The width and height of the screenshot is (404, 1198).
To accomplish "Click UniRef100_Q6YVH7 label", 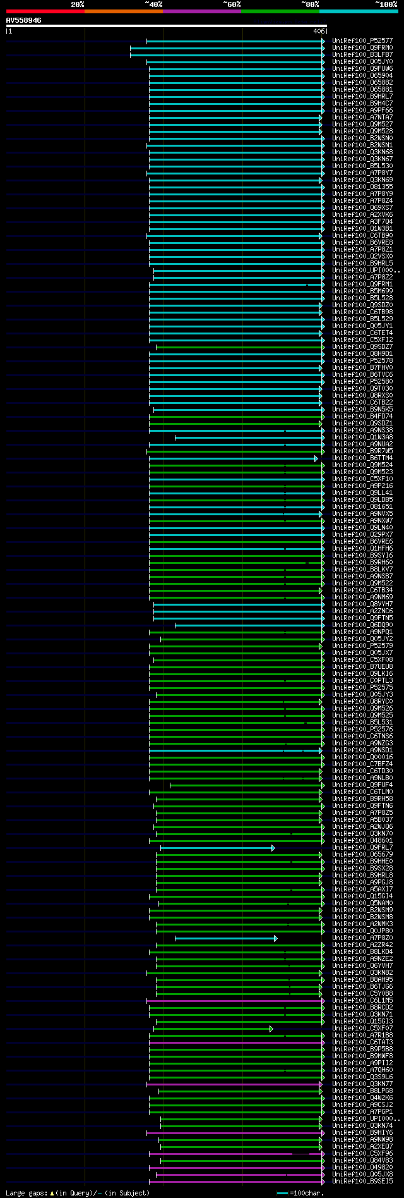I will 362,966.
